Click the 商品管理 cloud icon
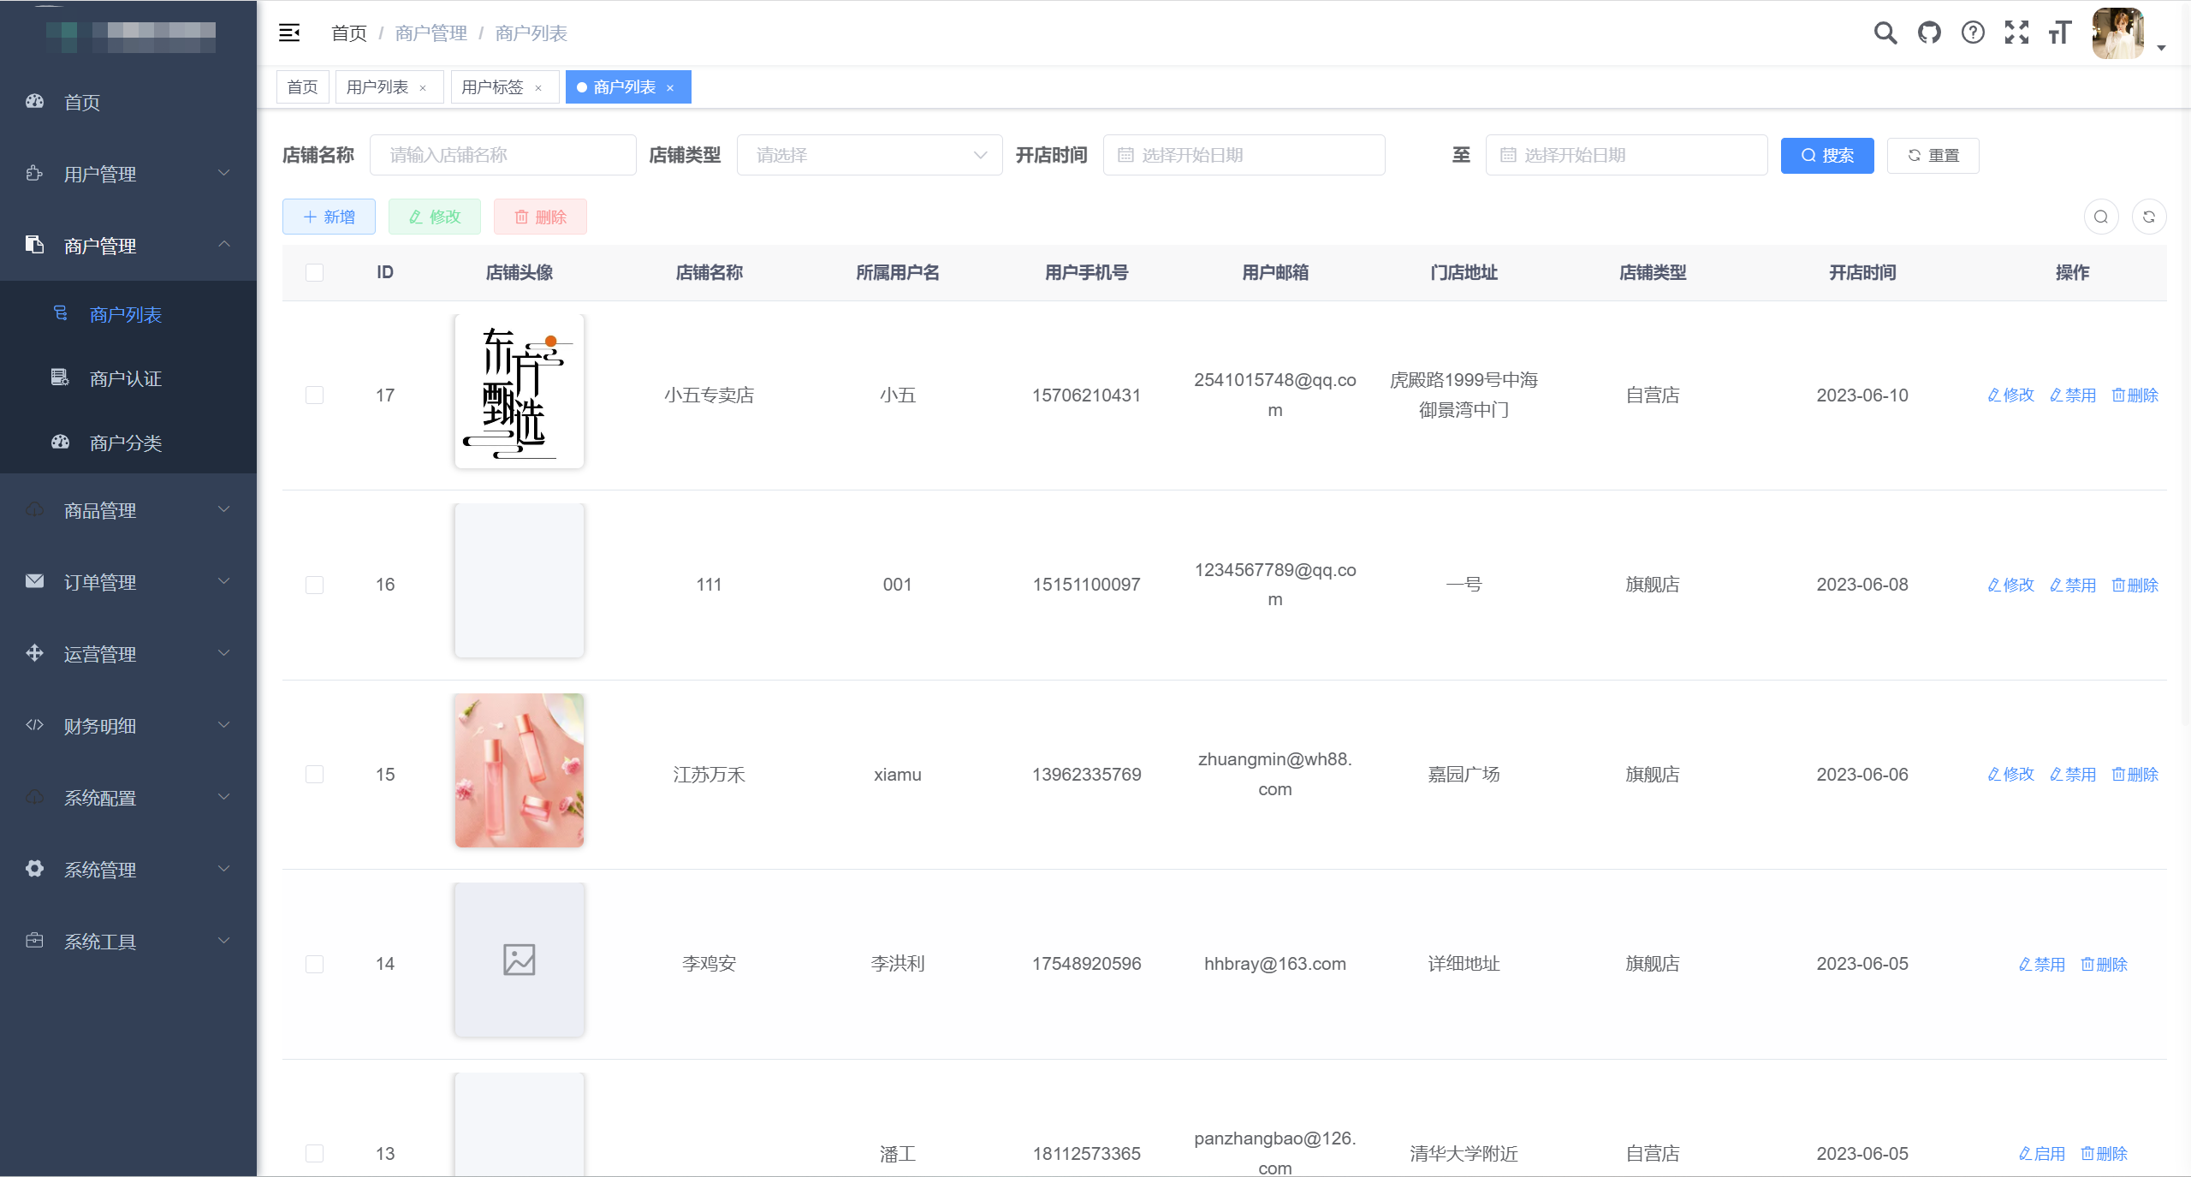The height and width of the screenshot is (1177, 2191). 34,509
